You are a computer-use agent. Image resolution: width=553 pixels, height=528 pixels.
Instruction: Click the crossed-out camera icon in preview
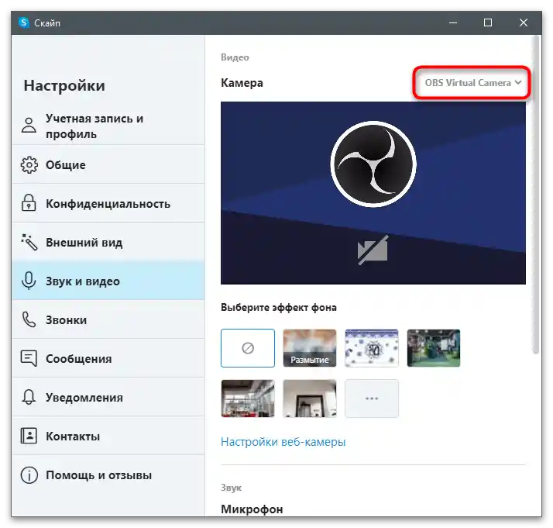point(373,250)
